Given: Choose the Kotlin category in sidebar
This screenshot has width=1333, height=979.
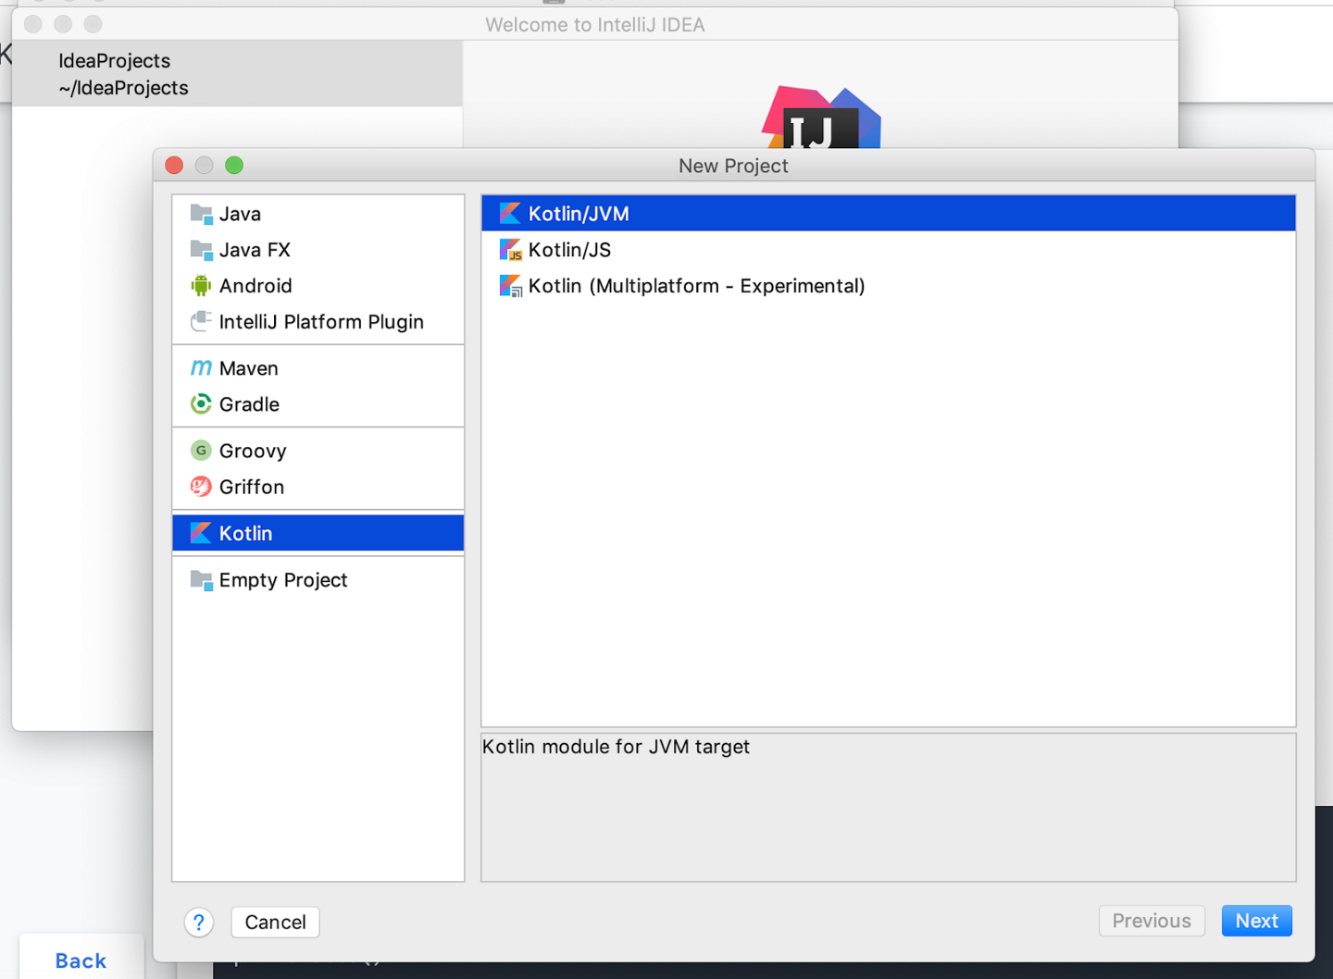Looking at the screenshot, I should coord(246,534).
